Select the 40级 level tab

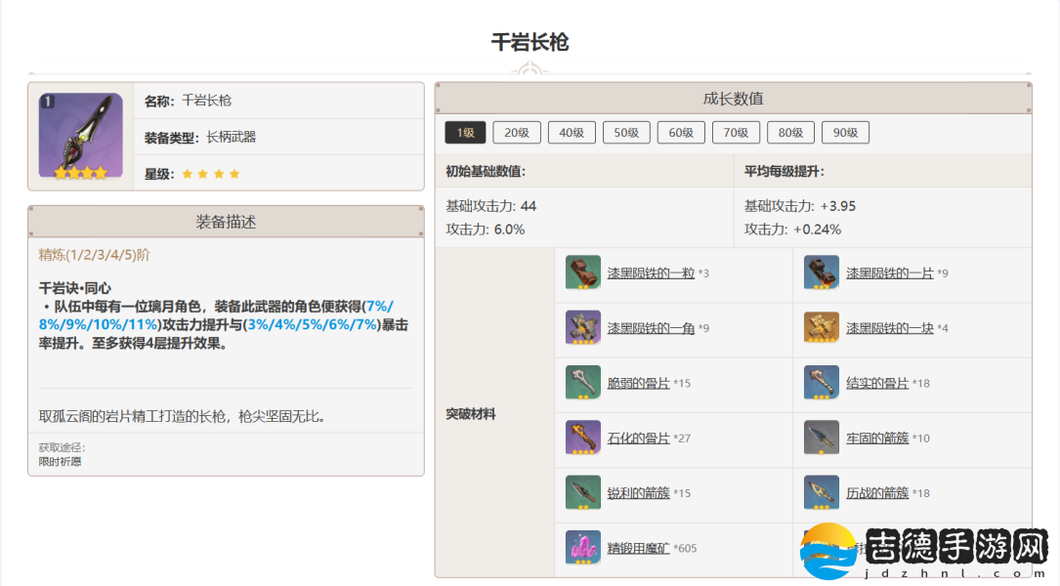click(x=572, y=133)
